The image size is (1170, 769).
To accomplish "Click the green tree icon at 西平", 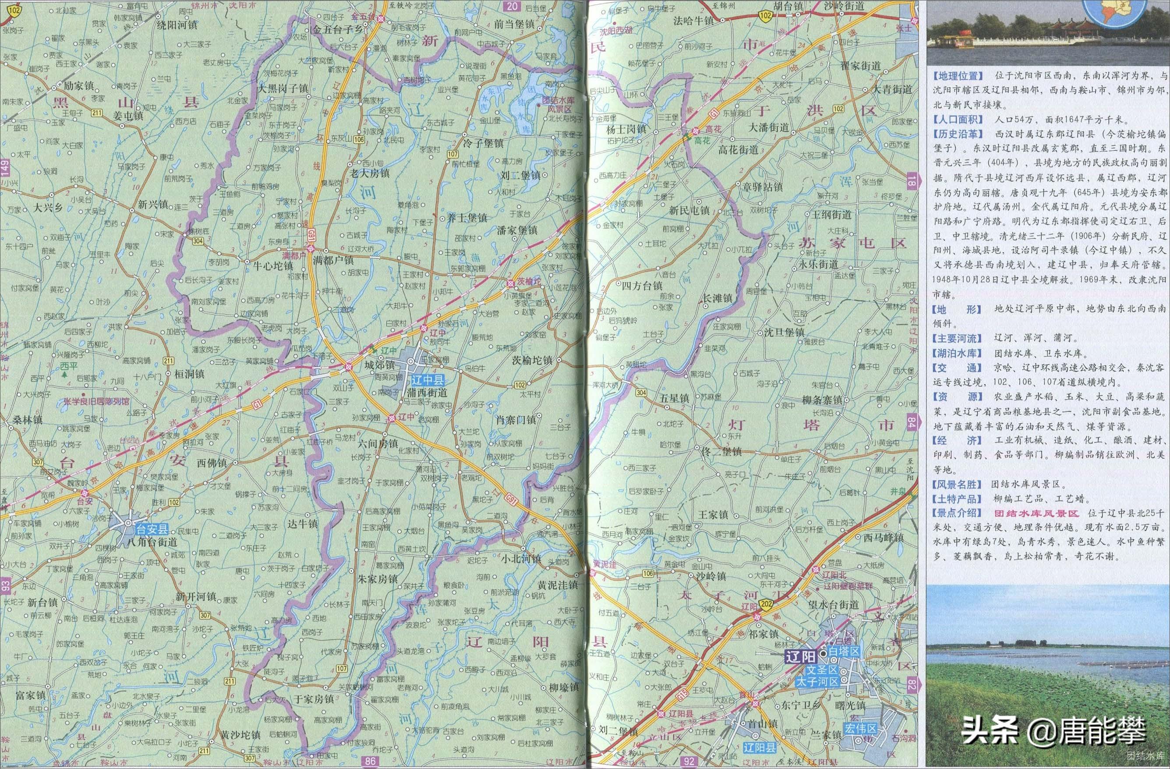I will click(65, 374).
